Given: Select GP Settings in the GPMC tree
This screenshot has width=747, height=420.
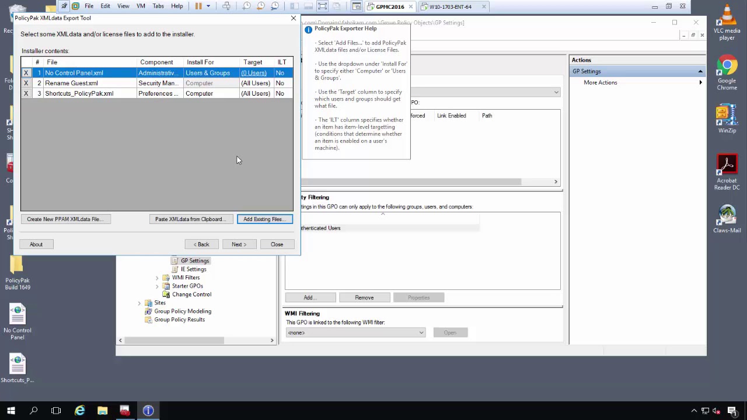Looking at the screenshot, I should (x=195, y=261).
